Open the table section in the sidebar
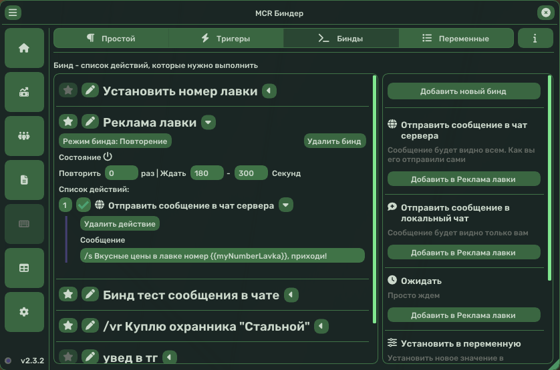 tap(24, 268)
